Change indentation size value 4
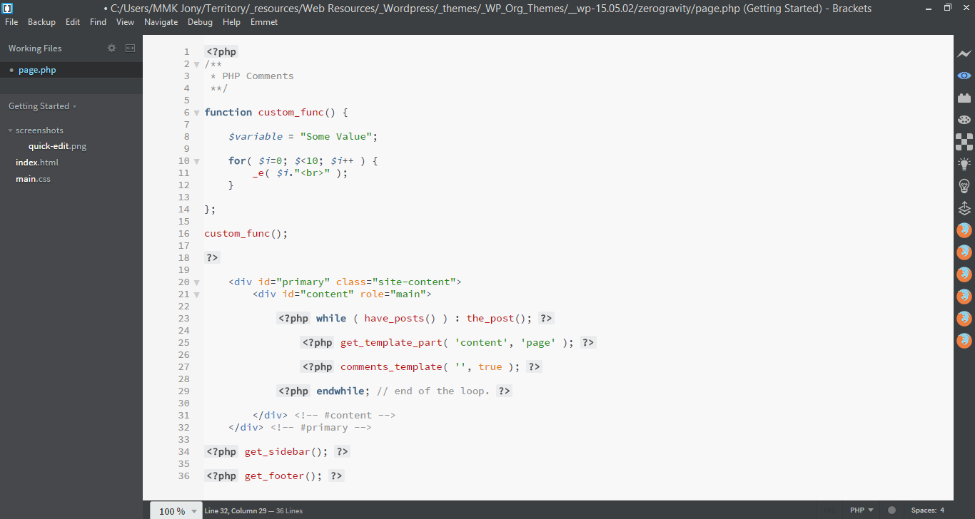 click(x=942, y=510)
